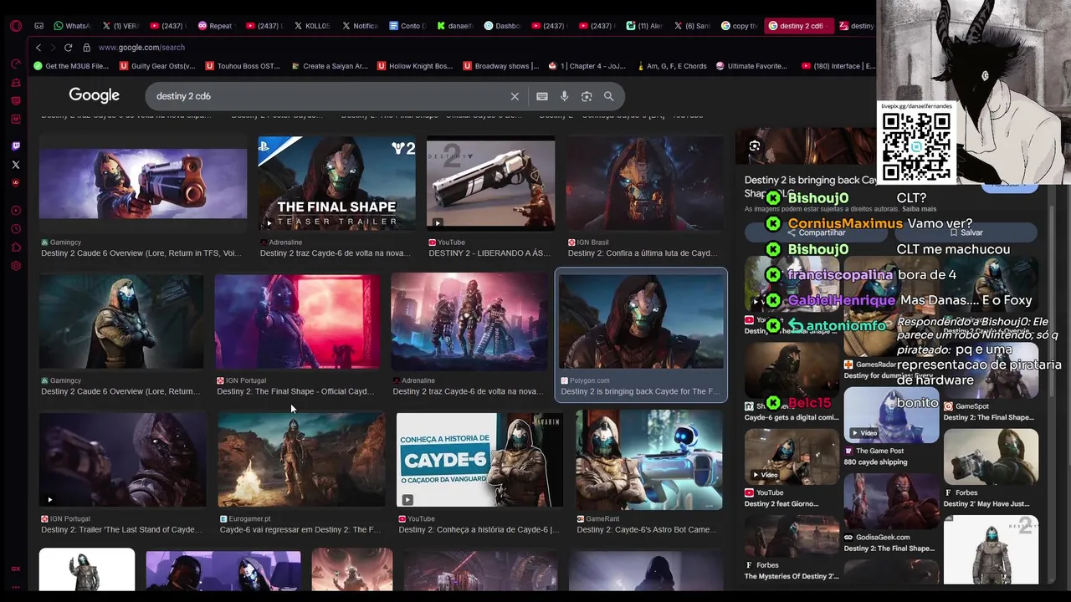Open Guilty Gear Osts bookmark

[x=157, y=66]
